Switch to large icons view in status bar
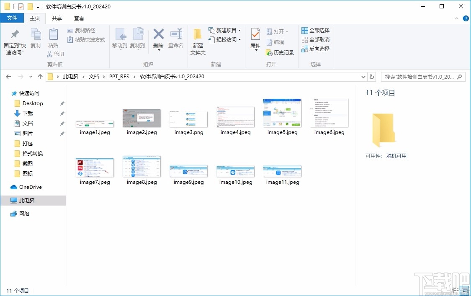 [x=464, y=289]
